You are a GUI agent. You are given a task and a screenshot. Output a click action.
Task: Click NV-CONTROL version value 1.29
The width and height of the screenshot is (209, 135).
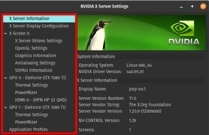[x=132, y=121]
